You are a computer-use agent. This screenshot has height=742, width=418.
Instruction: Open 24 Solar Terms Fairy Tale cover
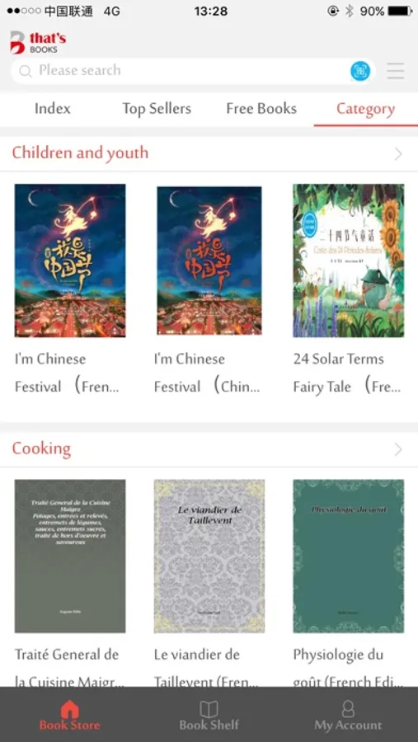(x=349, y=261)
